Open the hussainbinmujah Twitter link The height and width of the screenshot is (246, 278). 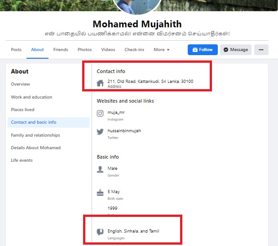(124, 131)
